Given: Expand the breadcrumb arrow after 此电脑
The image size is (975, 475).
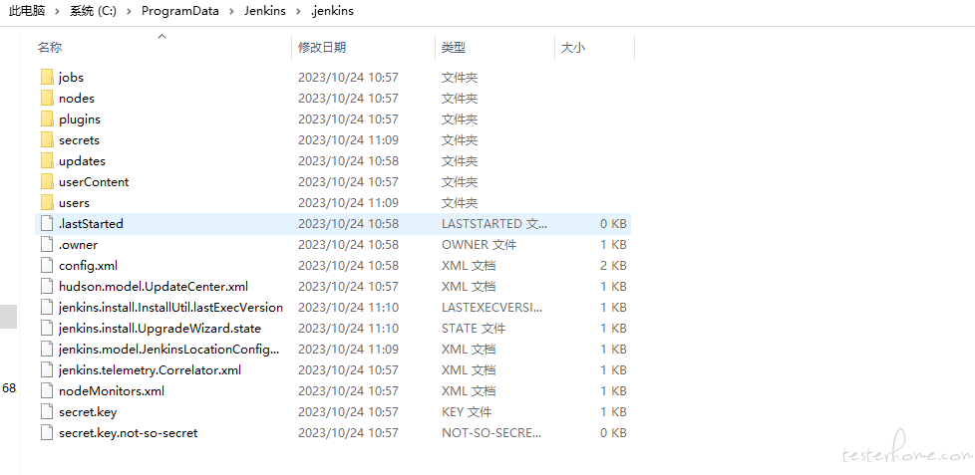Looking at the screenshot, I should 57,11.
